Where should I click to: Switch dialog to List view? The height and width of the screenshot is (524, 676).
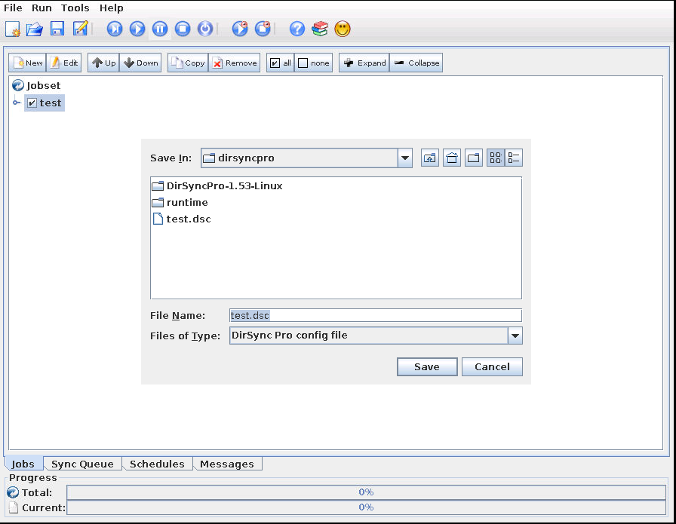click(496, 158)
